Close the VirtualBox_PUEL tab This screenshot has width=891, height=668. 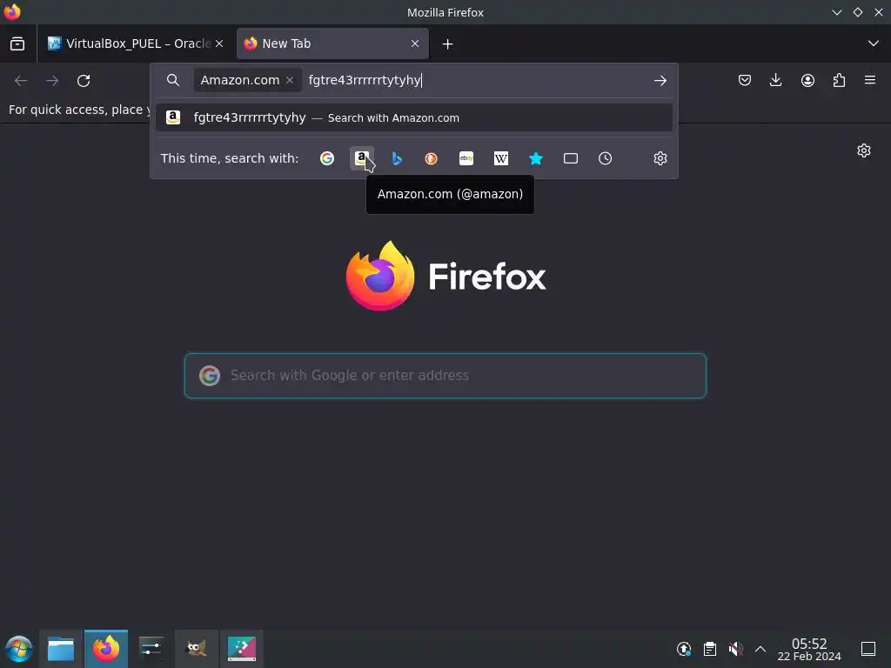point(219,43)
